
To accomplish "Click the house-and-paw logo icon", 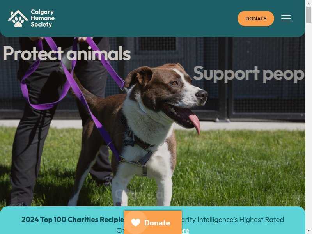I will [18, 18].
